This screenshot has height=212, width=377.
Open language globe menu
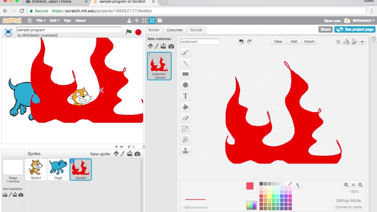[30, 21]
